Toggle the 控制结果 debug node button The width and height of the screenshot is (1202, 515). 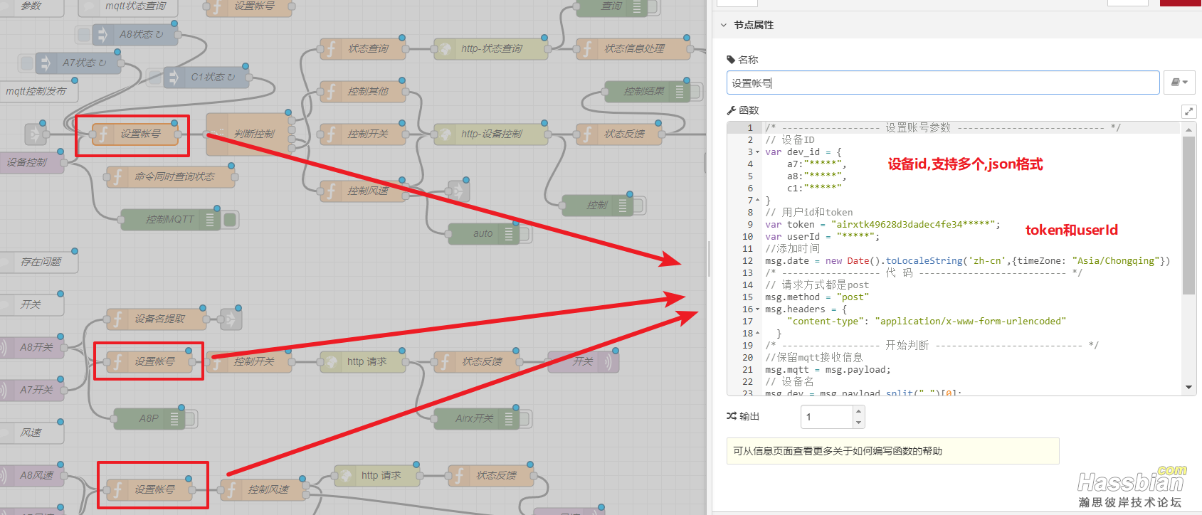[696, 92]
